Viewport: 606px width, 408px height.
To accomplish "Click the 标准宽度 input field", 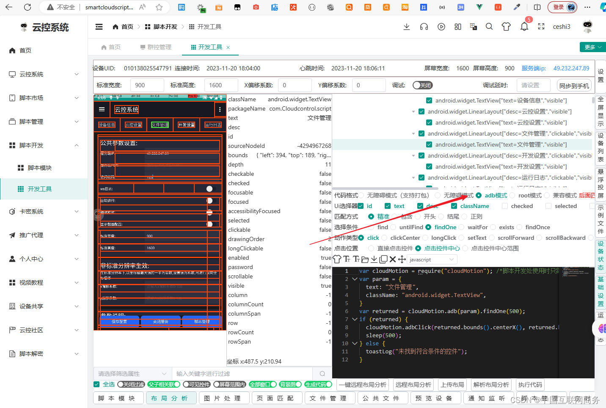I will 147,85.
